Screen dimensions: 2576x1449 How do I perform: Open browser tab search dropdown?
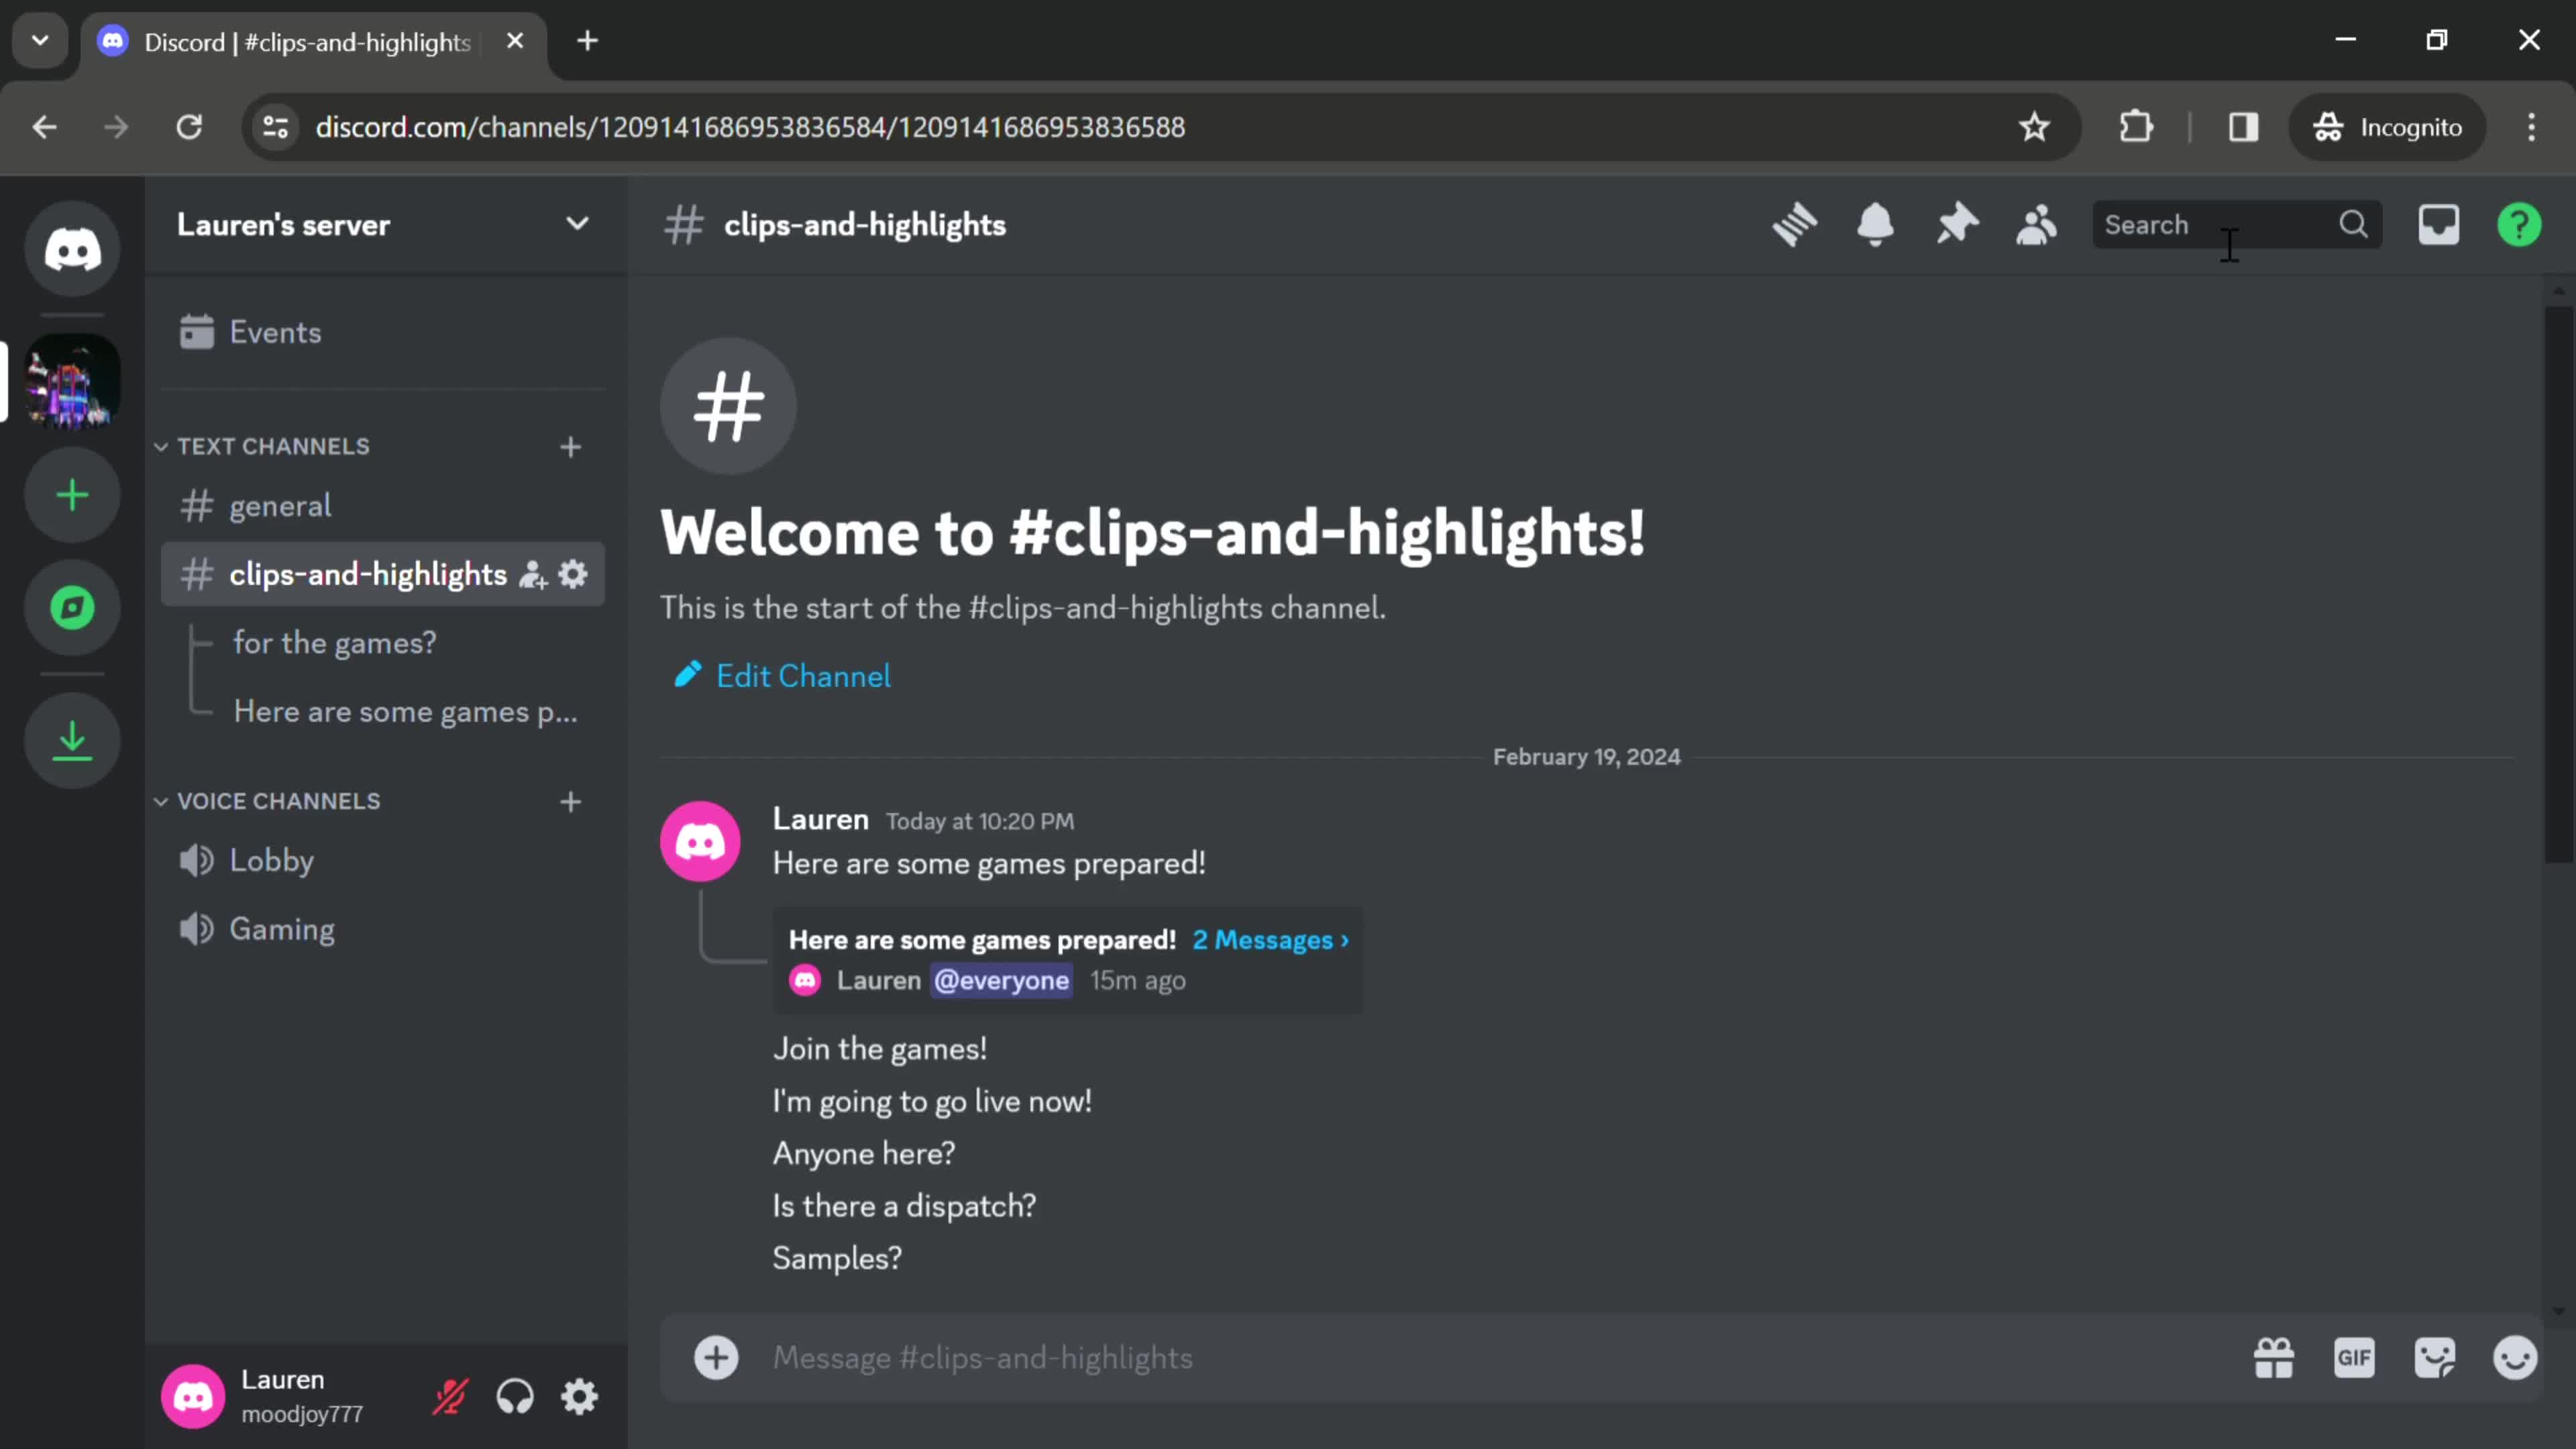[40, 41]
